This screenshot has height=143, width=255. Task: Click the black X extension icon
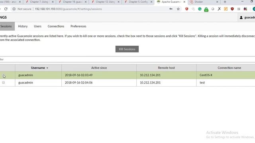pyautogui.click(x=219, y=9)
